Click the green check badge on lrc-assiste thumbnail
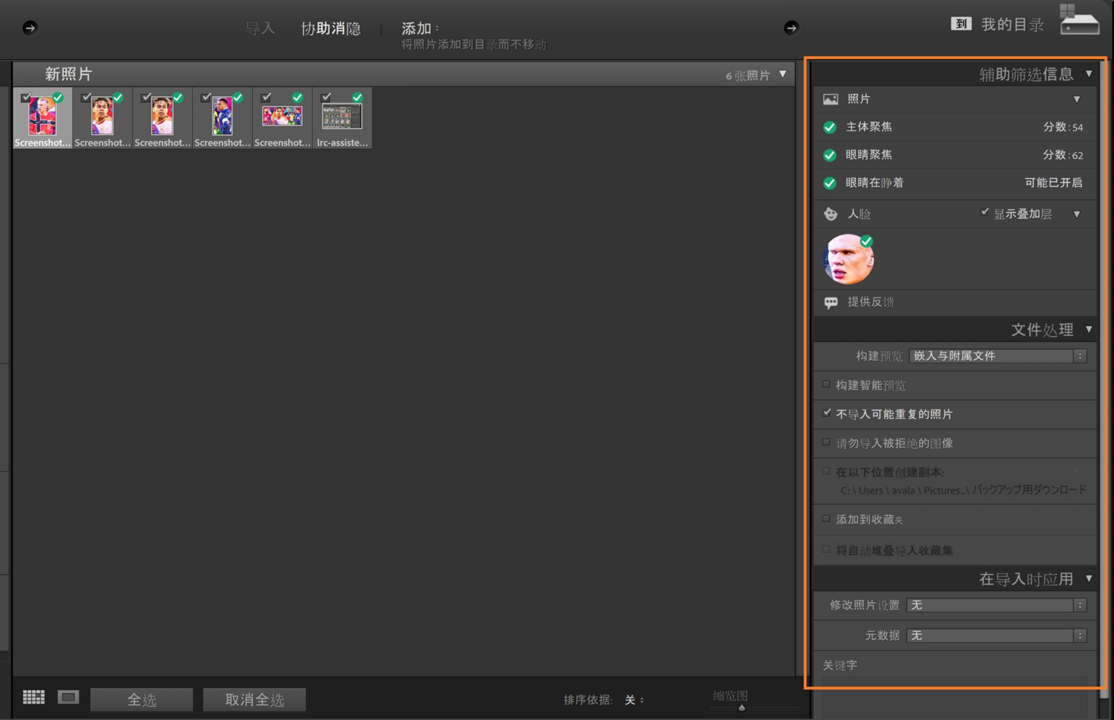Image resolution: width=1114 pixels, height=720 pixels. pyautogui.click(x=357, y=97)
